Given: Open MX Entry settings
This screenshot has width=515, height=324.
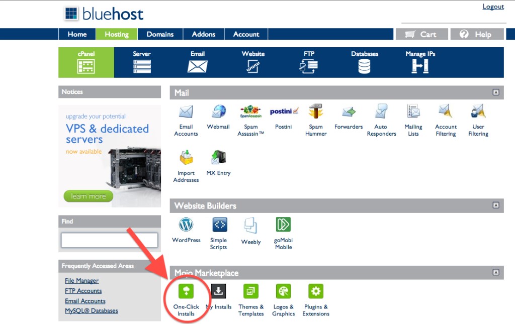Looking at the screenshot, I should [218, 163].
